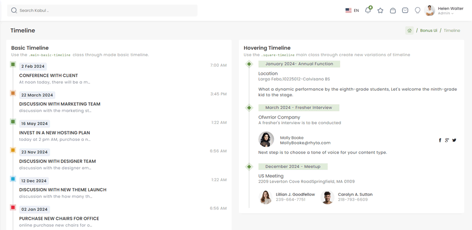This screenshot has height=230, width=472.
Task: Click the December 2024 Meetup diamond marker
Action: [249, 167]
